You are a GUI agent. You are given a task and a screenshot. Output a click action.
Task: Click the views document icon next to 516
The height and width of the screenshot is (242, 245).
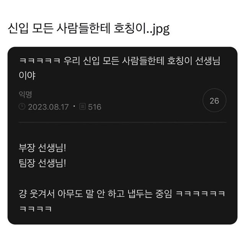[83, 106]
